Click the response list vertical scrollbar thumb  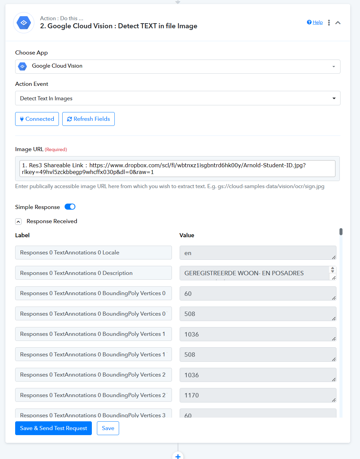[341, 232]
